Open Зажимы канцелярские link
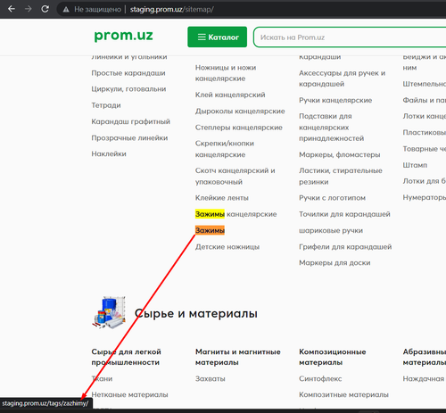446x413 pixels. click(x=235, y=214)
